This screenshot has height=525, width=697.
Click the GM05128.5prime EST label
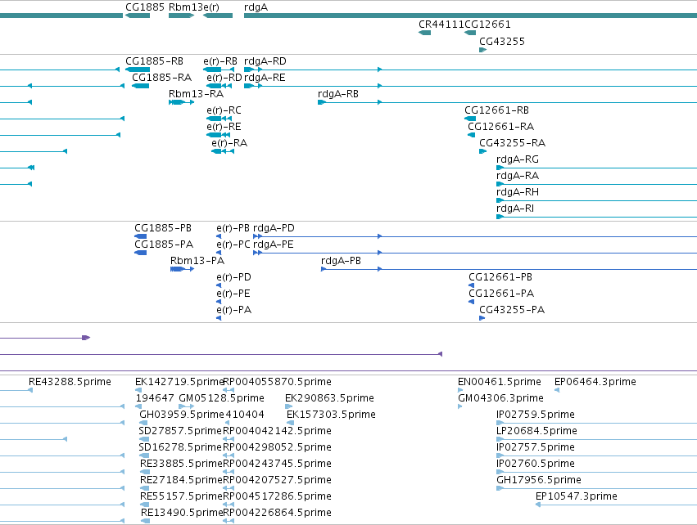[221, 398]
